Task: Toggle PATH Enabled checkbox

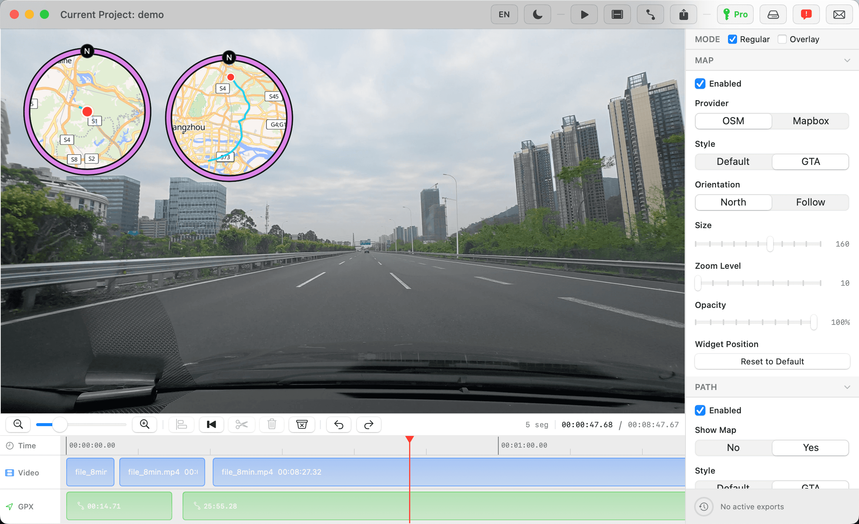Action: (x=700, y=410)
